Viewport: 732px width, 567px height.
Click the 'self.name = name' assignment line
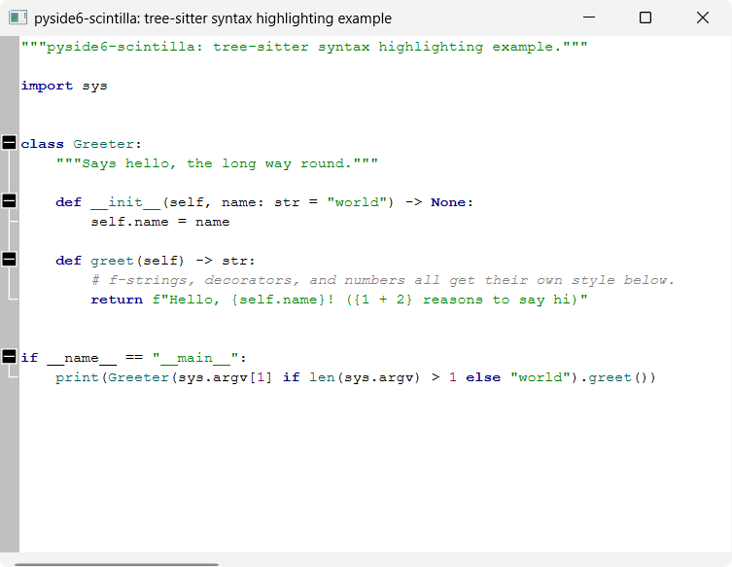click(x=160, y=222)
